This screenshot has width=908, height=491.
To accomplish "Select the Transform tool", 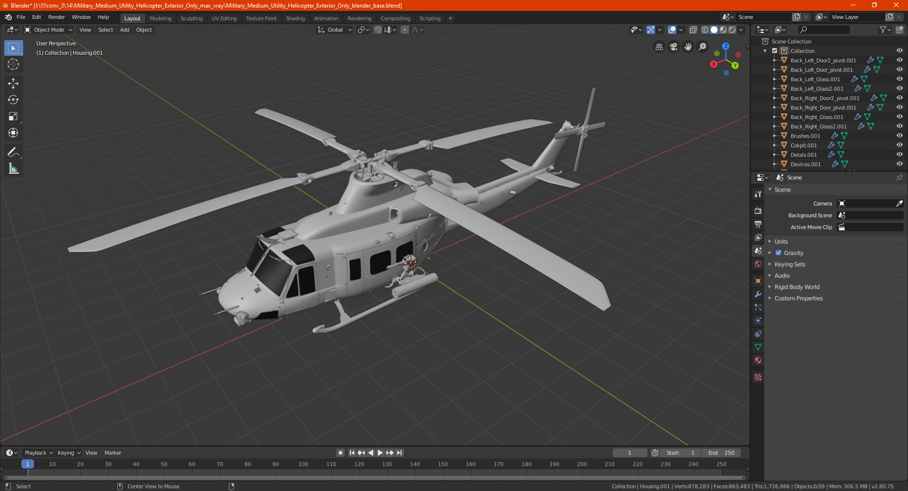I will [13, 133].
